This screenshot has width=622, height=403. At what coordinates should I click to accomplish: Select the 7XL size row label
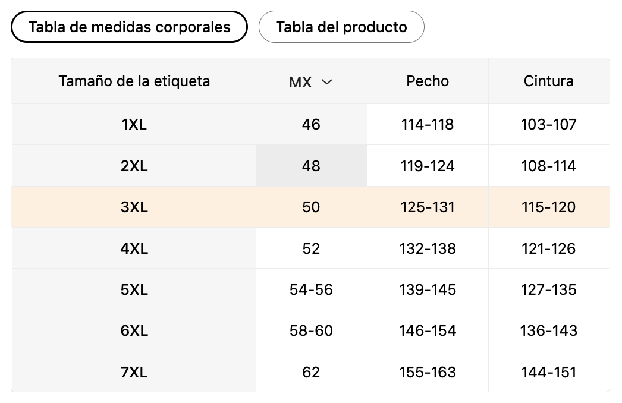click(134, 372)
